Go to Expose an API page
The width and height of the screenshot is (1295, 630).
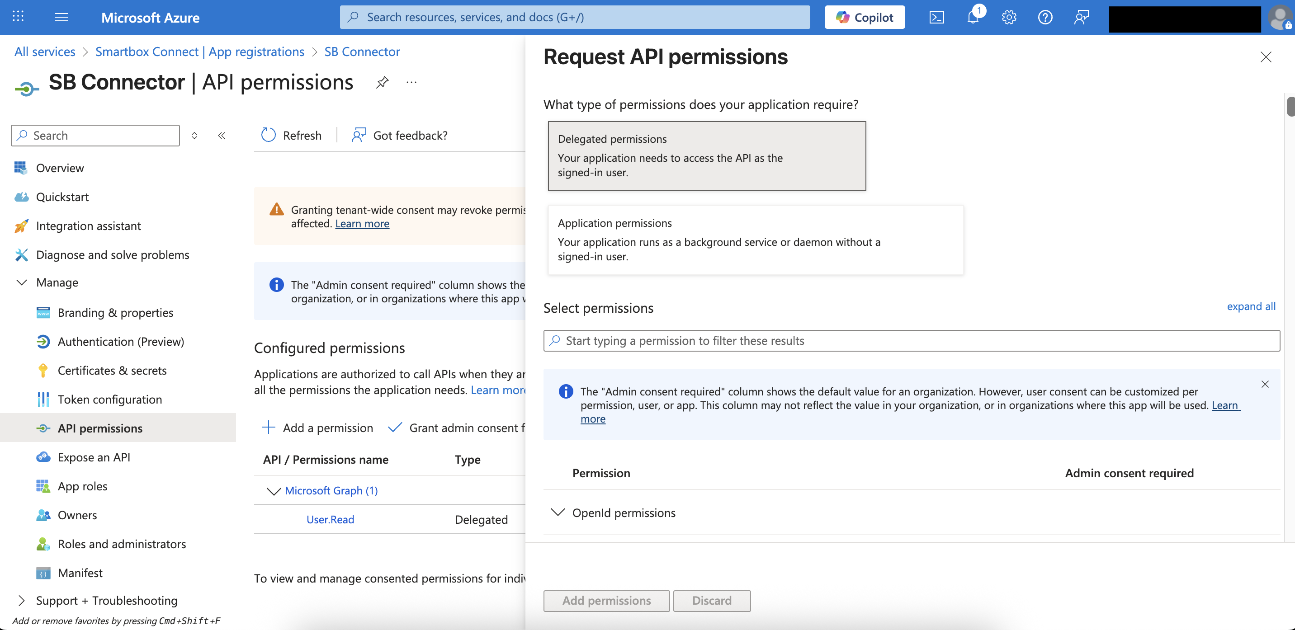point(94,457)
